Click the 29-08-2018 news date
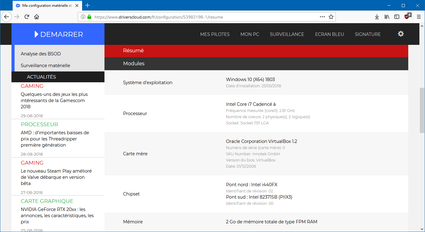This screenshot has width=425, height=232. [32, 116]
